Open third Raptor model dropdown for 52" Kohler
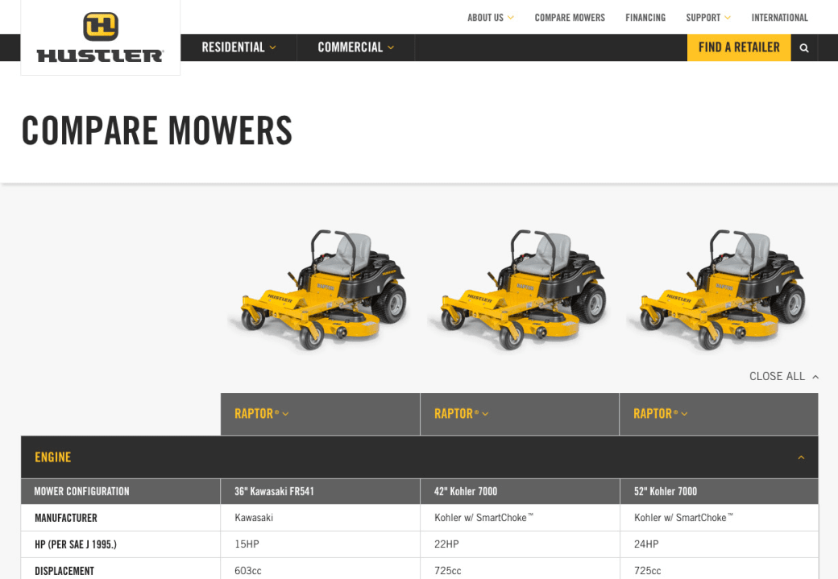The width and height of the screenshot is (838, 579). (x=661, y=414)
